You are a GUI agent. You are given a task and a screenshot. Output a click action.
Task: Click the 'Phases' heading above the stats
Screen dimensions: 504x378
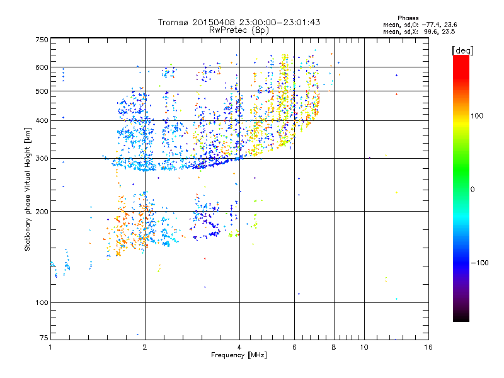(x=408, y=18)
